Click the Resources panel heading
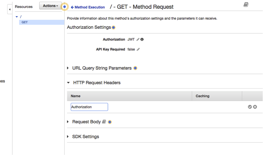 point(24,7)
